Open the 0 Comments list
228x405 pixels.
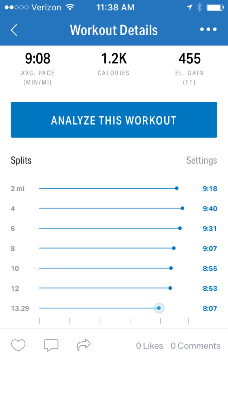pos(196,346)
